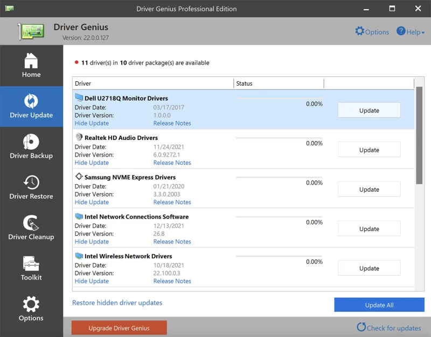The image size is (431, 337).
Task: Expand the Help dropdown menu
Action: [411, 32]
